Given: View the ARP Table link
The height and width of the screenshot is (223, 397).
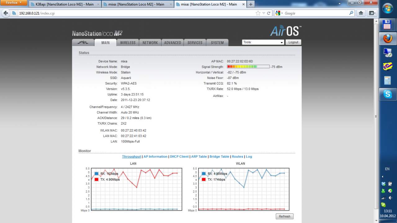Looking at the screenshot, I should [199, 157].
